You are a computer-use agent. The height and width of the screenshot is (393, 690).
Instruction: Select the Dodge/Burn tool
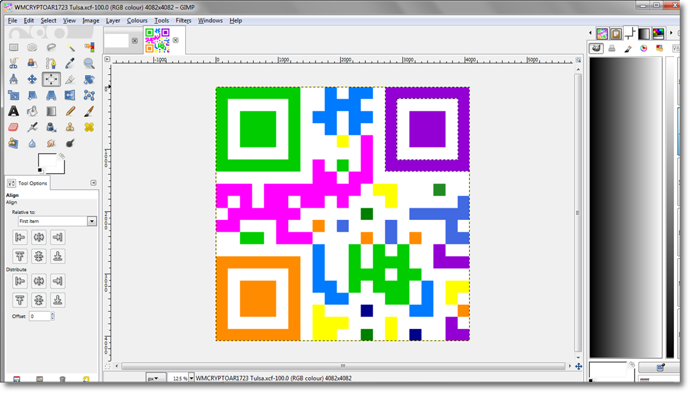click(x=70, y=143)
